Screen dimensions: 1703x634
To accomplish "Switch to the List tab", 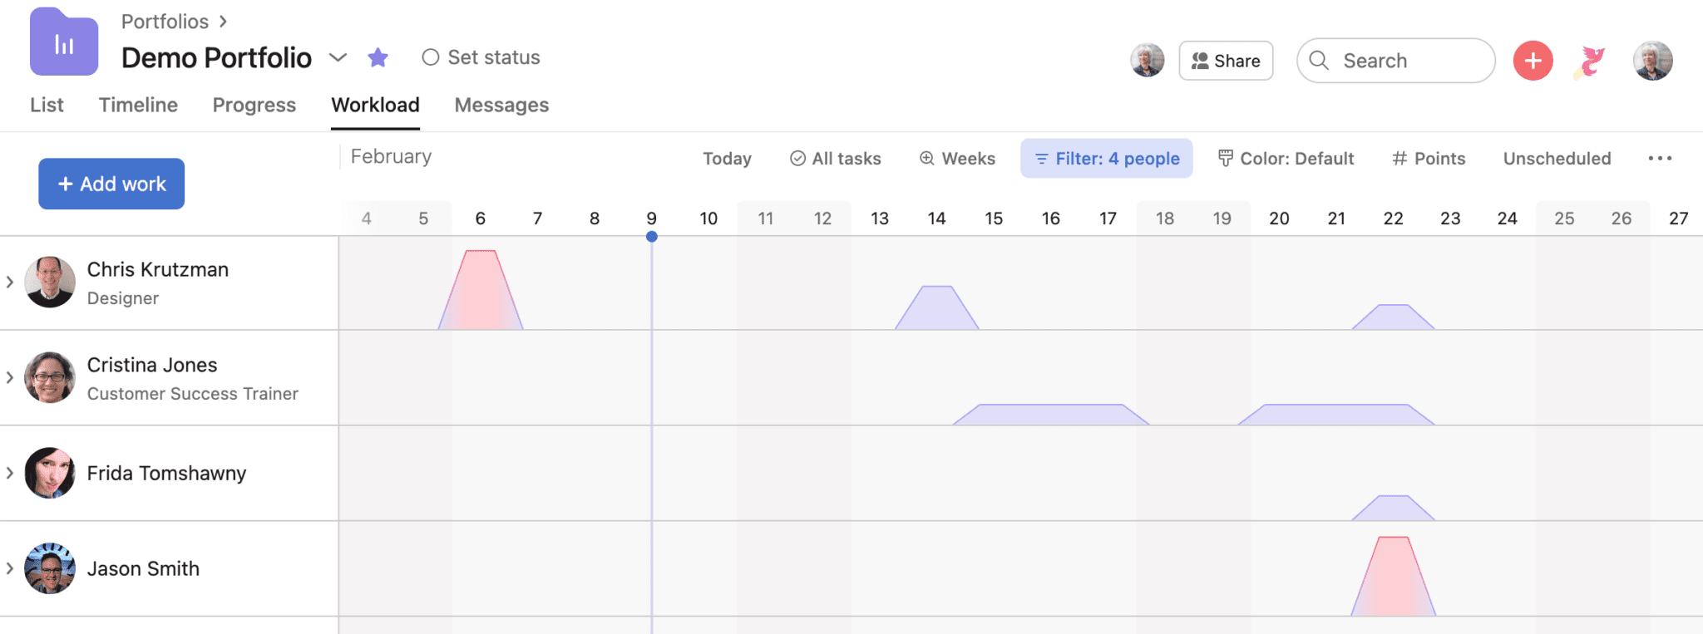I will click(47, 105).
